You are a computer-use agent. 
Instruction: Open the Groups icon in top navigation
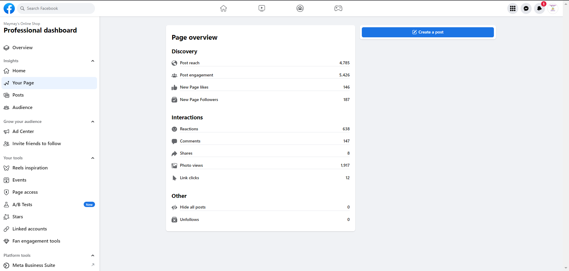[x=300, y=8]
